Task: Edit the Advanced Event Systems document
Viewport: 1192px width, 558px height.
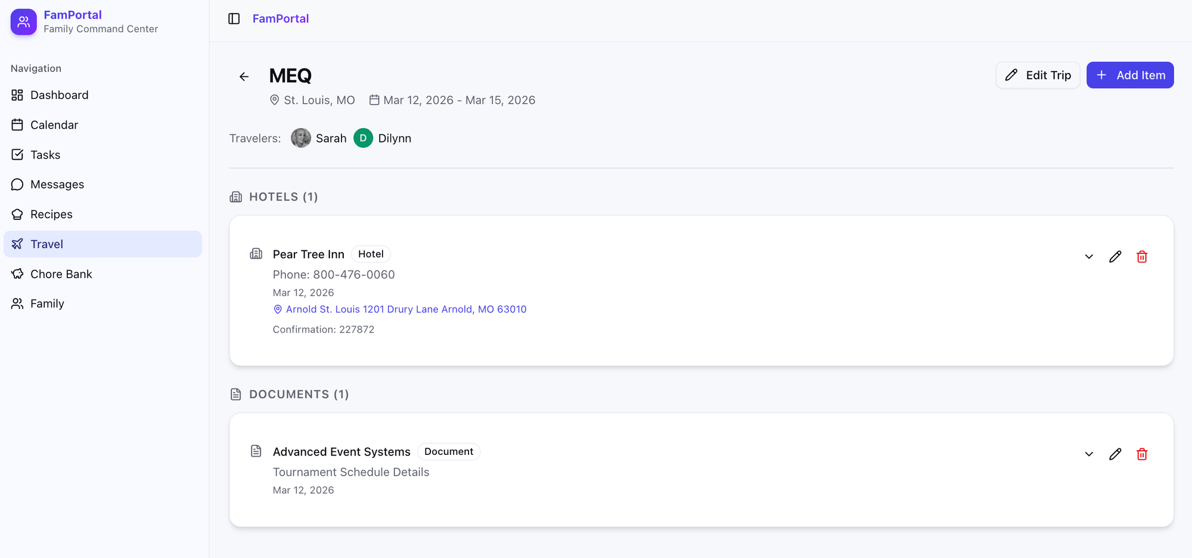Action: [1115, 454]
